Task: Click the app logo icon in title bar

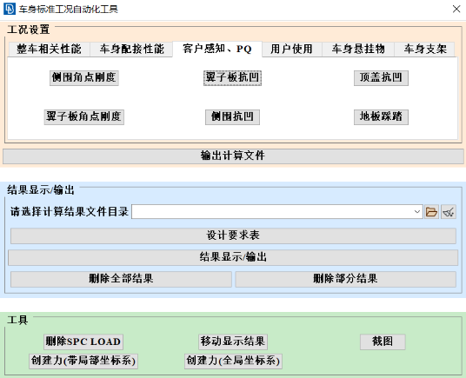Action: click(10, 9)
